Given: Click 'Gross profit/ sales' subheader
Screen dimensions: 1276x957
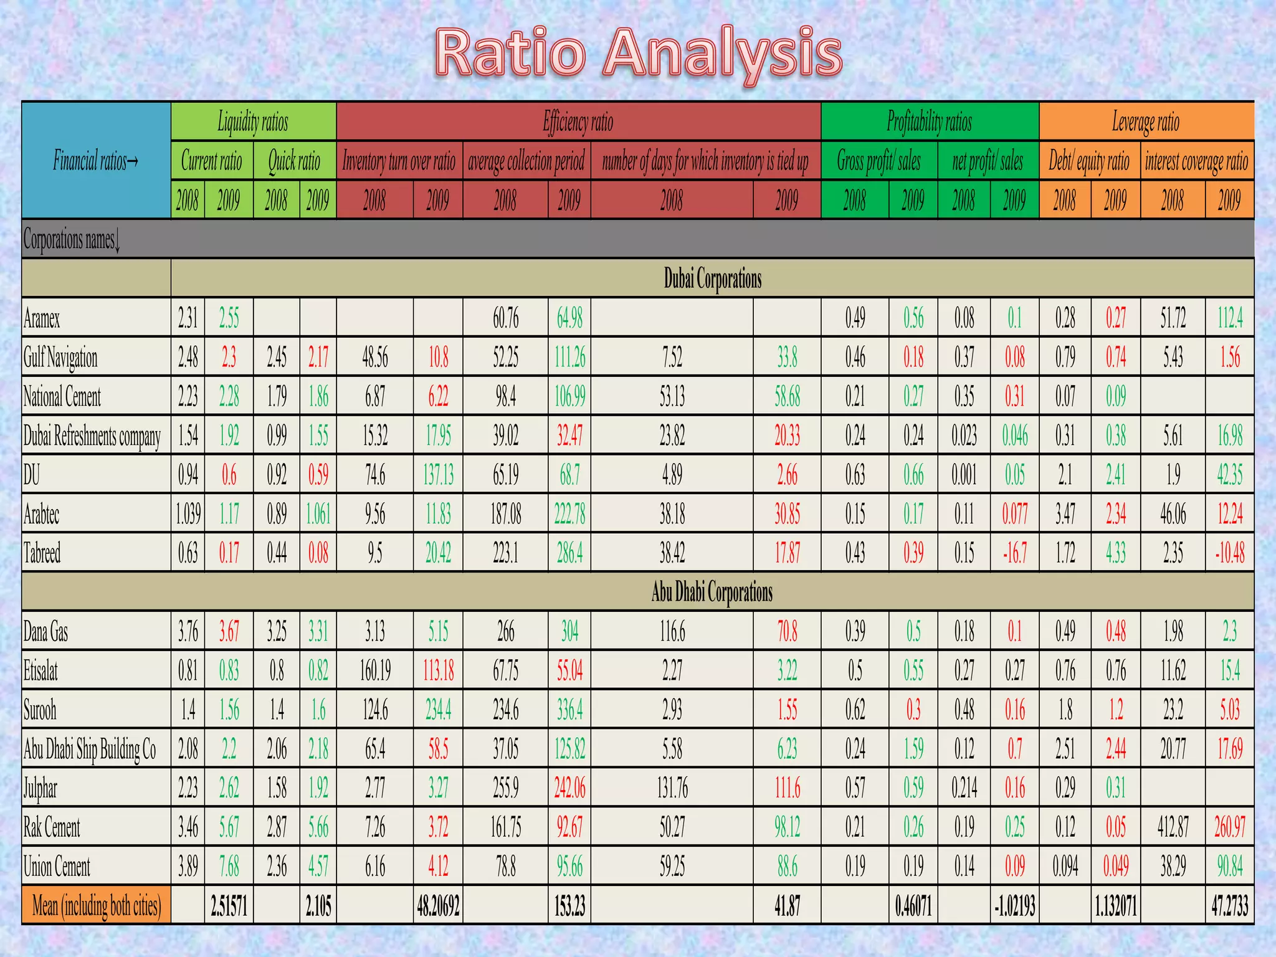Looking at the screenshot, I should 879,161.
